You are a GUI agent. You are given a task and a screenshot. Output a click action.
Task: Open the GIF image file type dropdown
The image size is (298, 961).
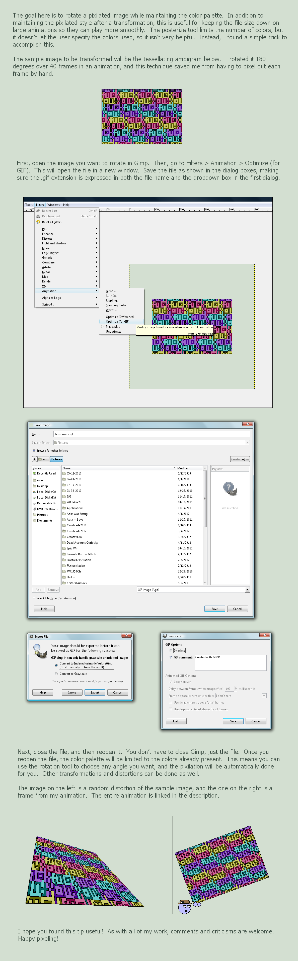tap(247, 590)
